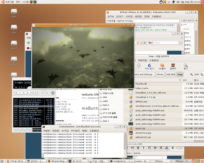Open the 설정(E) menu in XChat

coord(138,16)
